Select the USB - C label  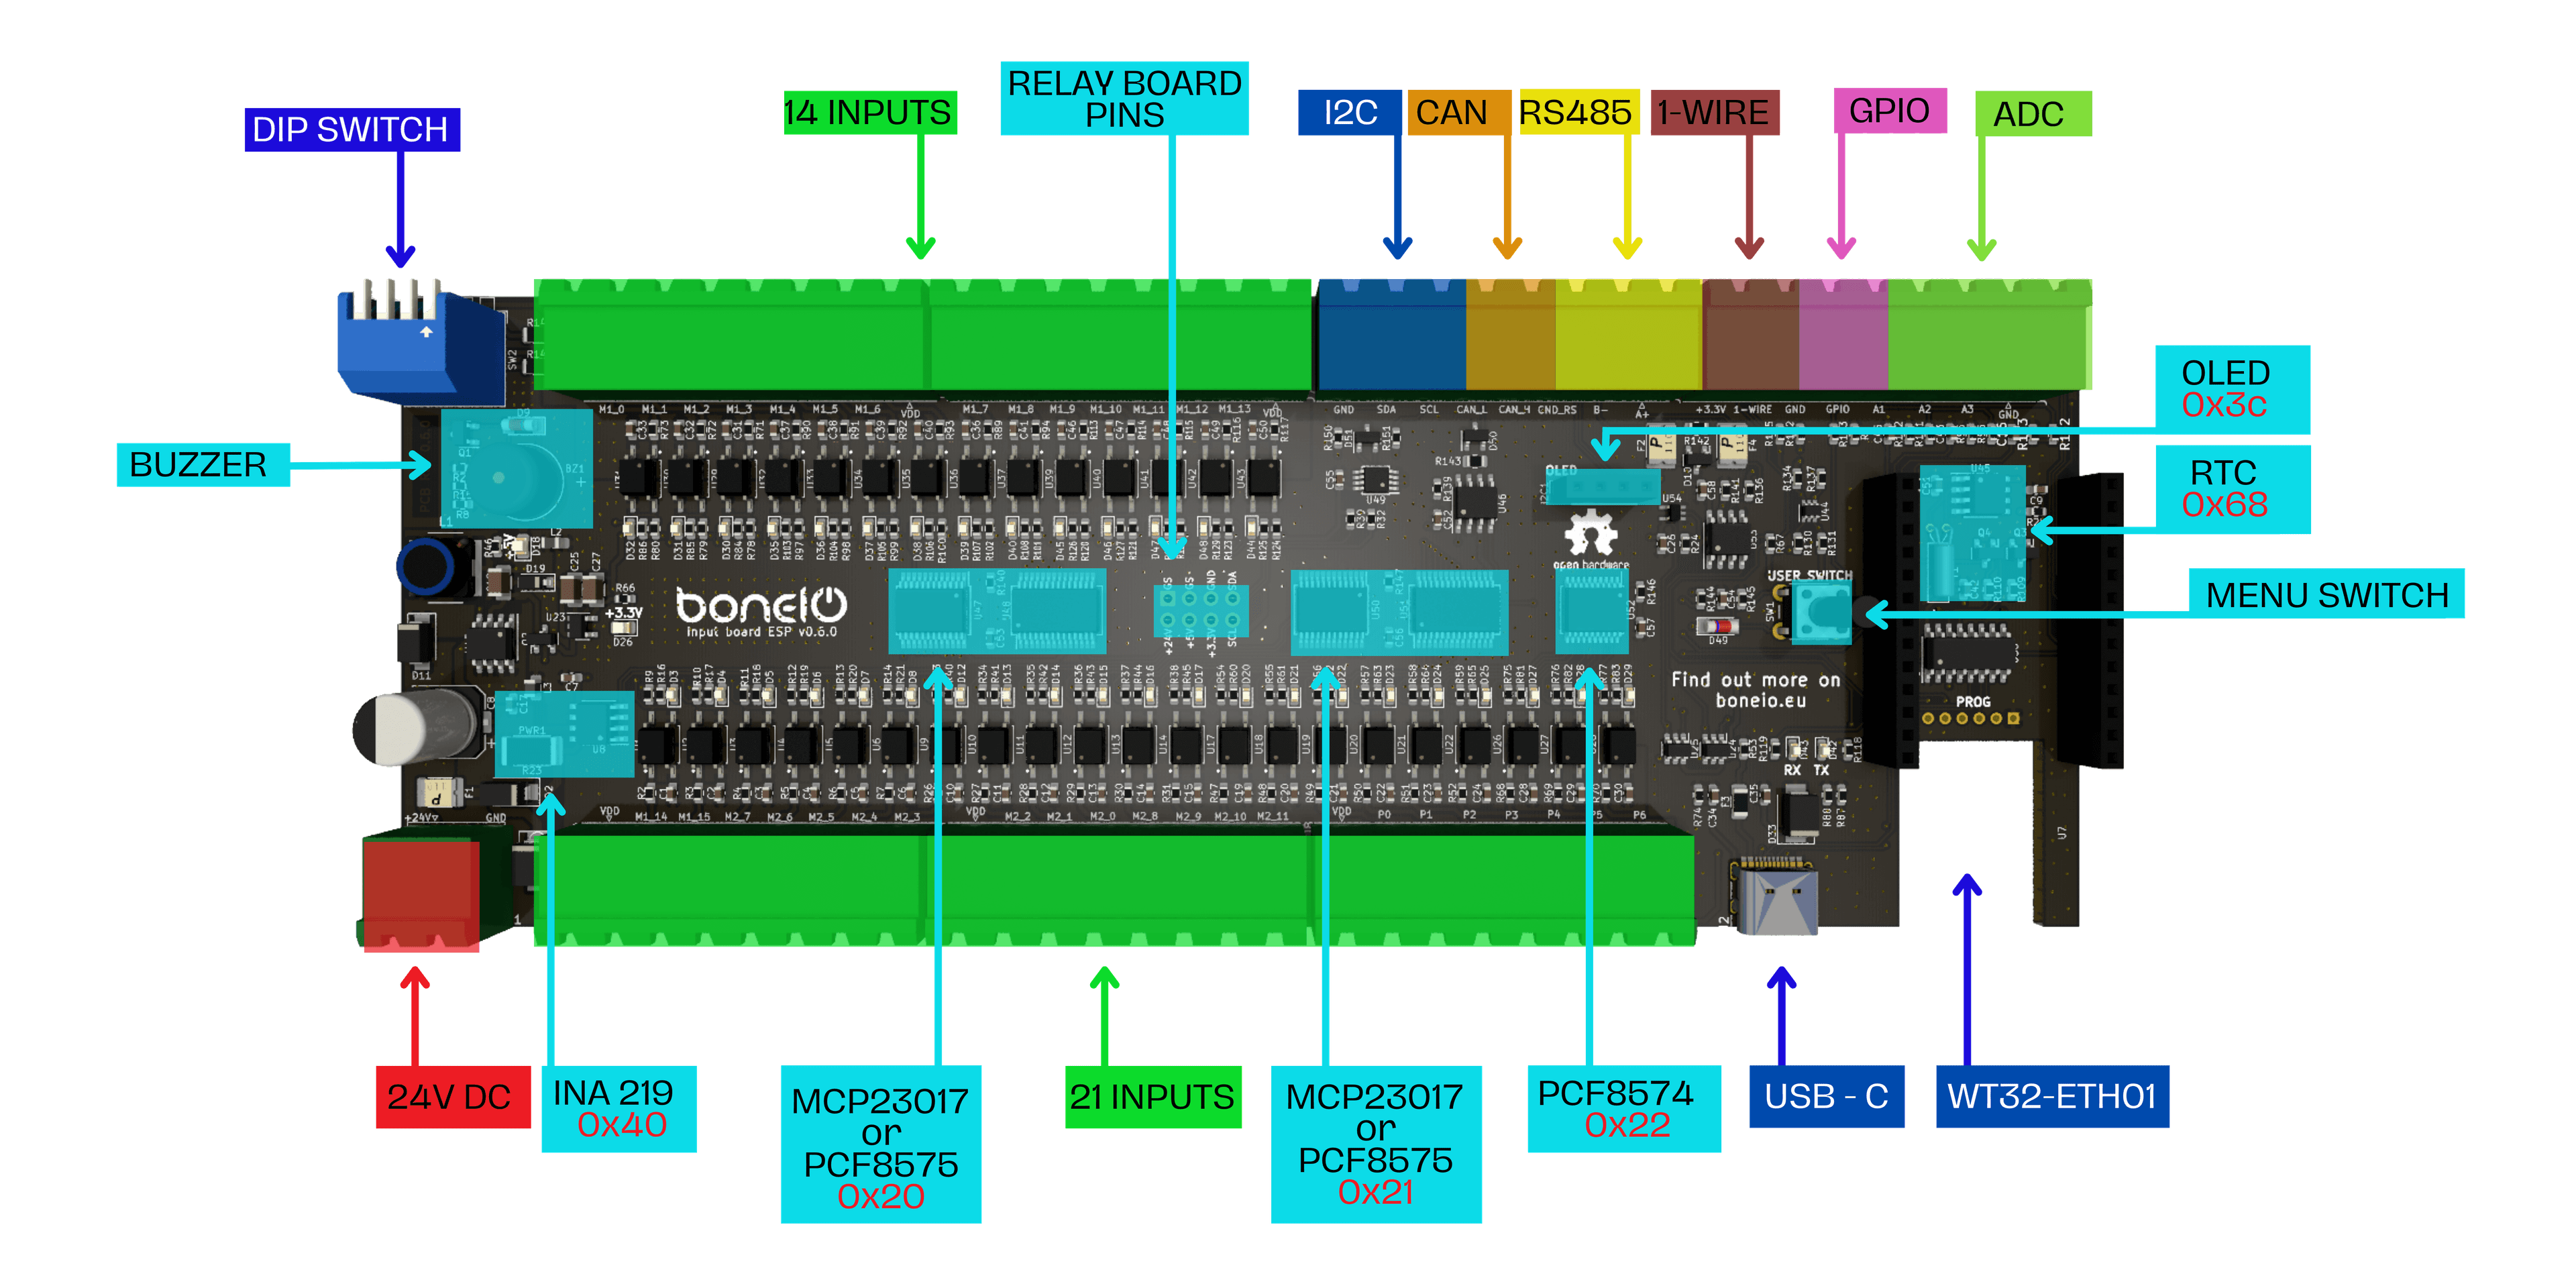coord(1826,1097)
